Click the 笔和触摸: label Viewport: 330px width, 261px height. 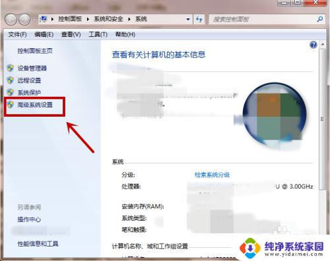coord(134,230)
